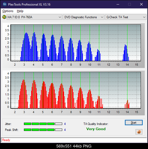Viewport: 148px width, 149px height.
Task: Click the PlexTools XL app icon in title bar
Action: [x=4, y=4]
